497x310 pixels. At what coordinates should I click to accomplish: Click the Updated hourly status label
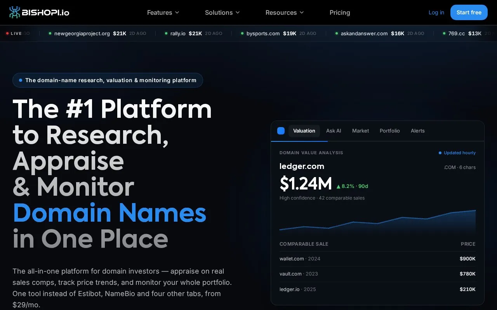coord(457,153)
